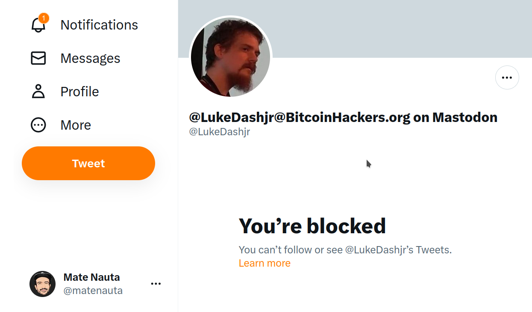This screenshot has width=532, height=312.
Task: Click the Mate Nauta account name
Action: pyautogui.click(x=91, y=277)
